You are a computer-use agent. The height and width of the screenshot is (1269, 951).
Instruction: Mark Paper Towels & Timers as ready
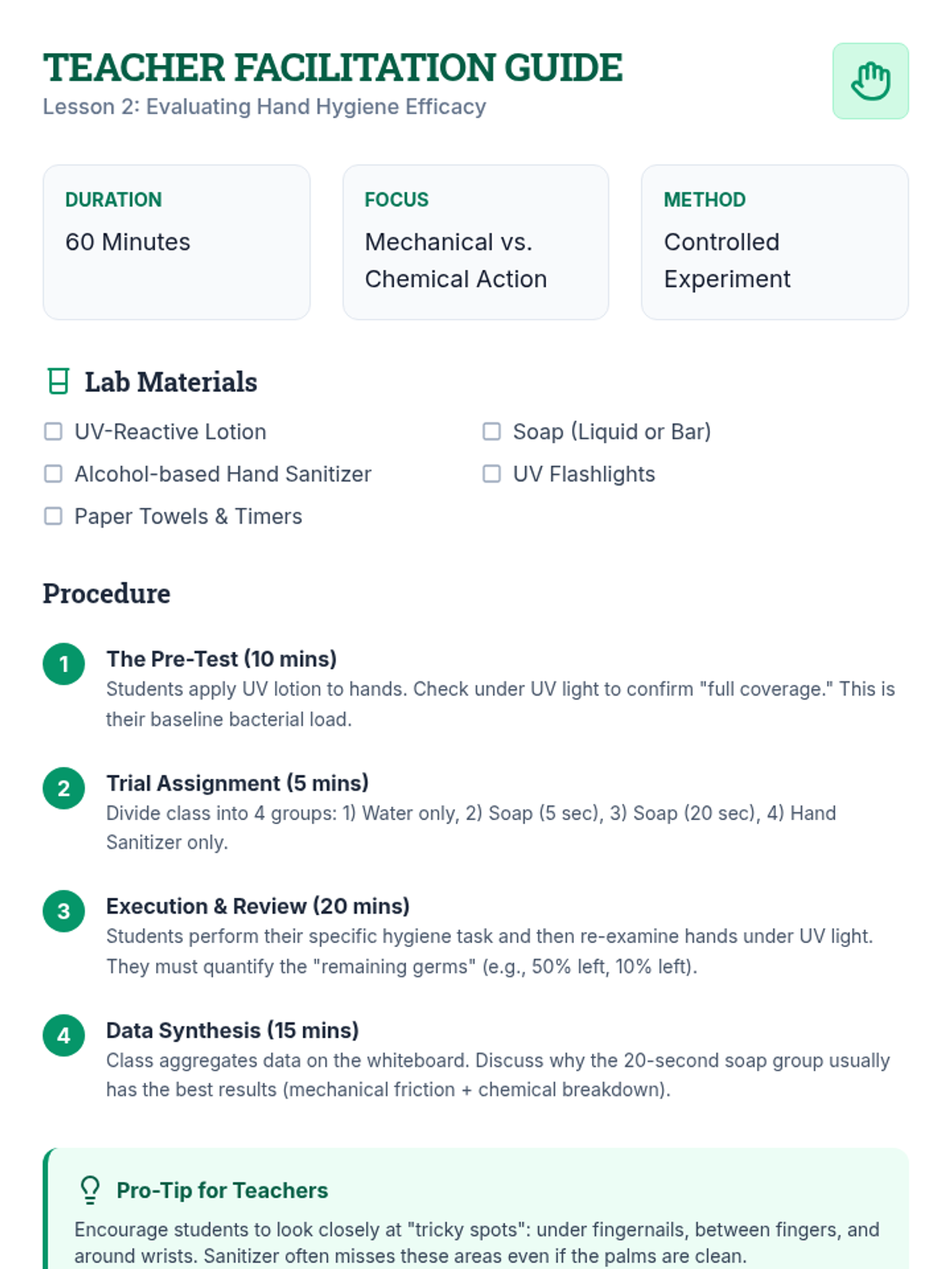53,516
